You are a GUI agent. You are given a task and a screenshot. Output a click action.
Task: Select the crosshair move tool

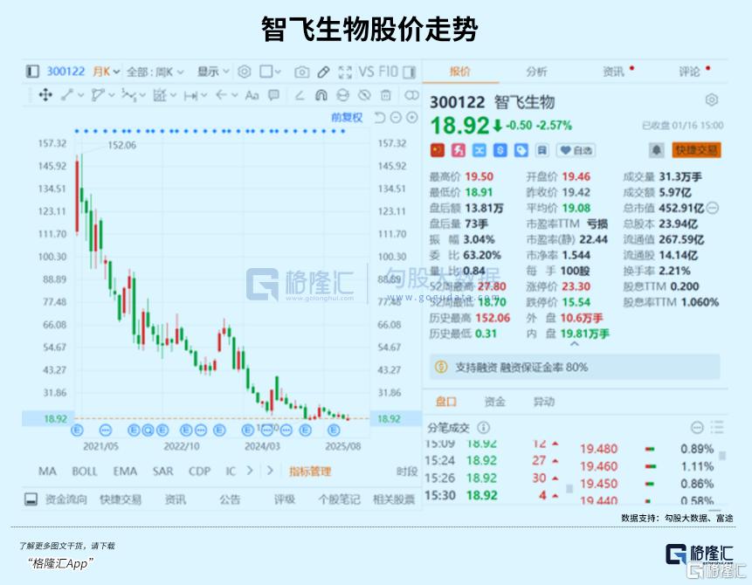coord(45,96)
